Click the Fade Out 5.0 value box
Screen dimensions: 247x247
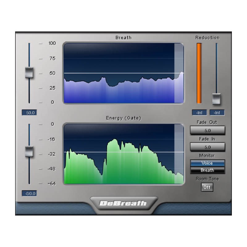[207, 131]
